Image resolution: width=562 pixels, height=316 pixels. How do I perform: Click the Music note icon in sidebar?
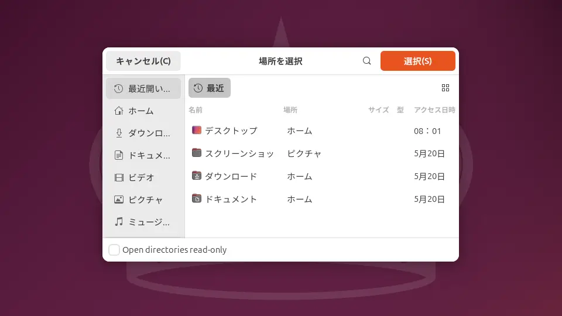point(119,222)
